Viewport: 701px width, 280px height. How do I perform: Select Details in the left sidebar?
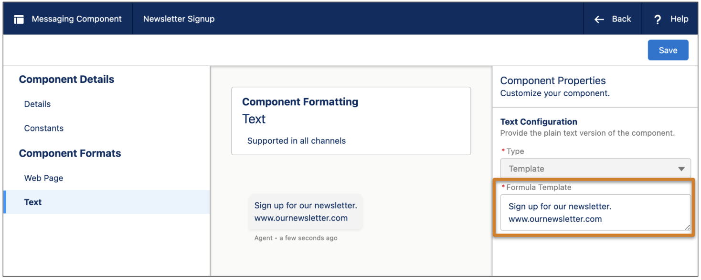tap(37, 104)
